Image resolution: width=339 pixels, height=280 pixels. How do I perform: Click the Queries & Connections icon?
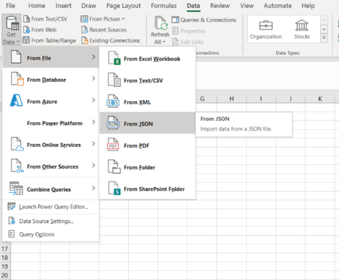click(x=176, y=20)
